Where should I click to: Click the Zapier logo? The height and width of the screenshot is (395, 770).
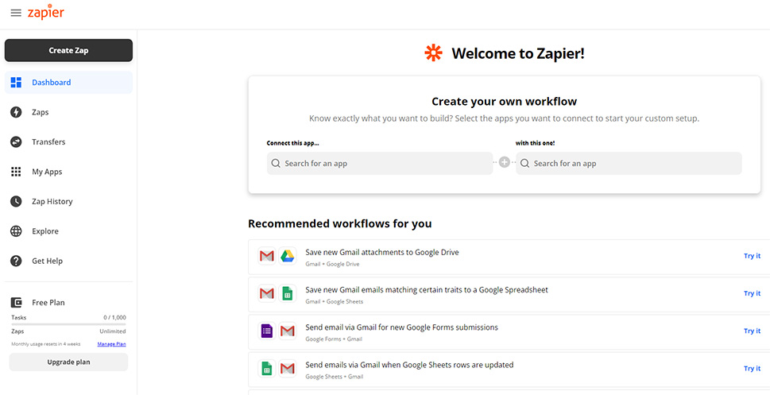[x=45, y=12]
